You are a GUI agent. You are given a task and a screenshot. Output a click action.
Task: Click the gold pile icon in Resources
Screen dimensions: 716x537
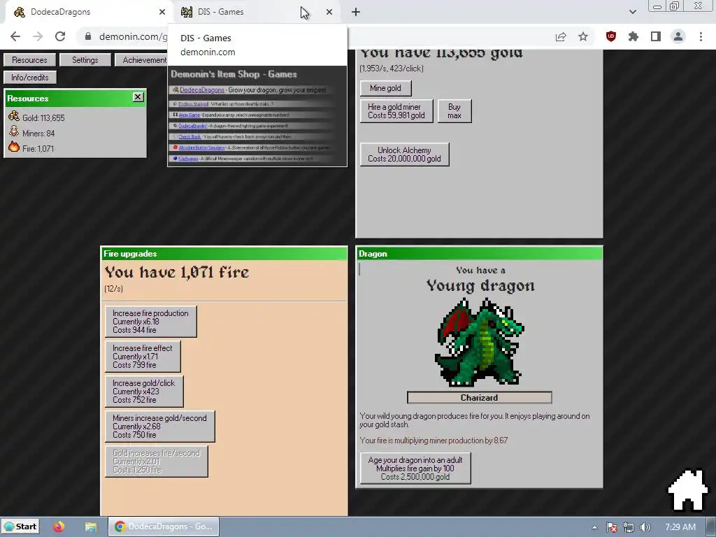(x=14, y=117)
